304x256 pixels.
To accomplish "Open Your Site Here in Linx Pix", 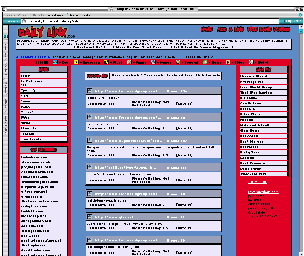I will coord(264,174).
